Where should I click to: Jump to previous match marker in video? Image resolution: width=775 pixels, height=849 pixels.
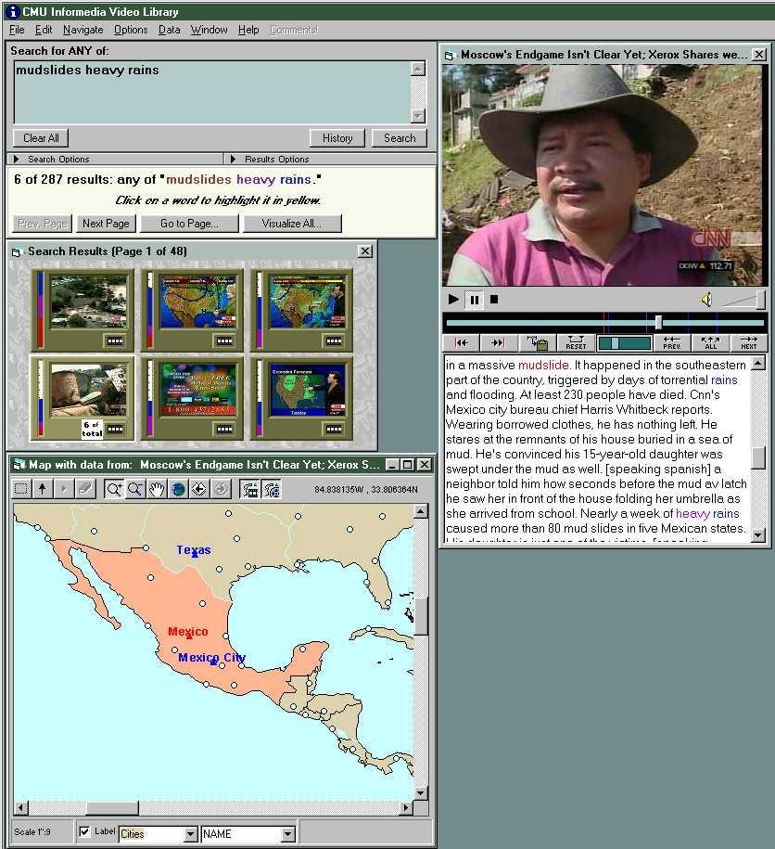point(461,342)
